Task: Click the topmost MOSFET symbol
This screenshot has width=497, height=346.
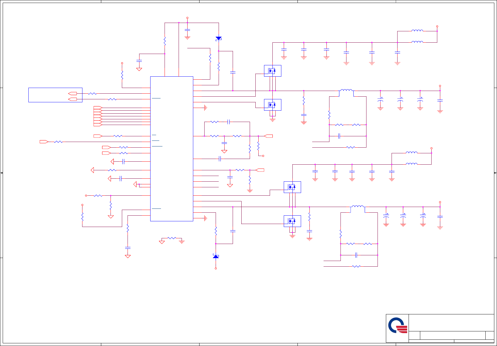Action: pyautogui.click(x=272, y=71)
